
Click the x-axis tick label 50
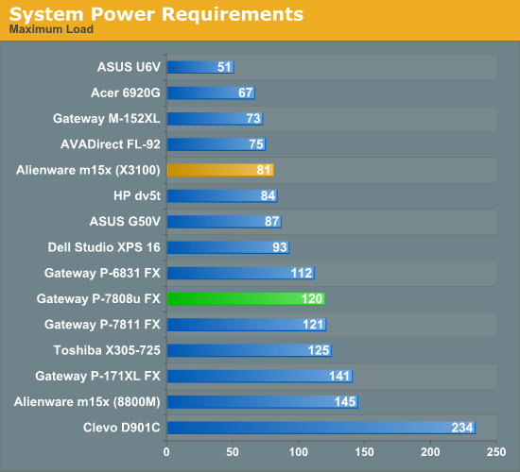233,452
